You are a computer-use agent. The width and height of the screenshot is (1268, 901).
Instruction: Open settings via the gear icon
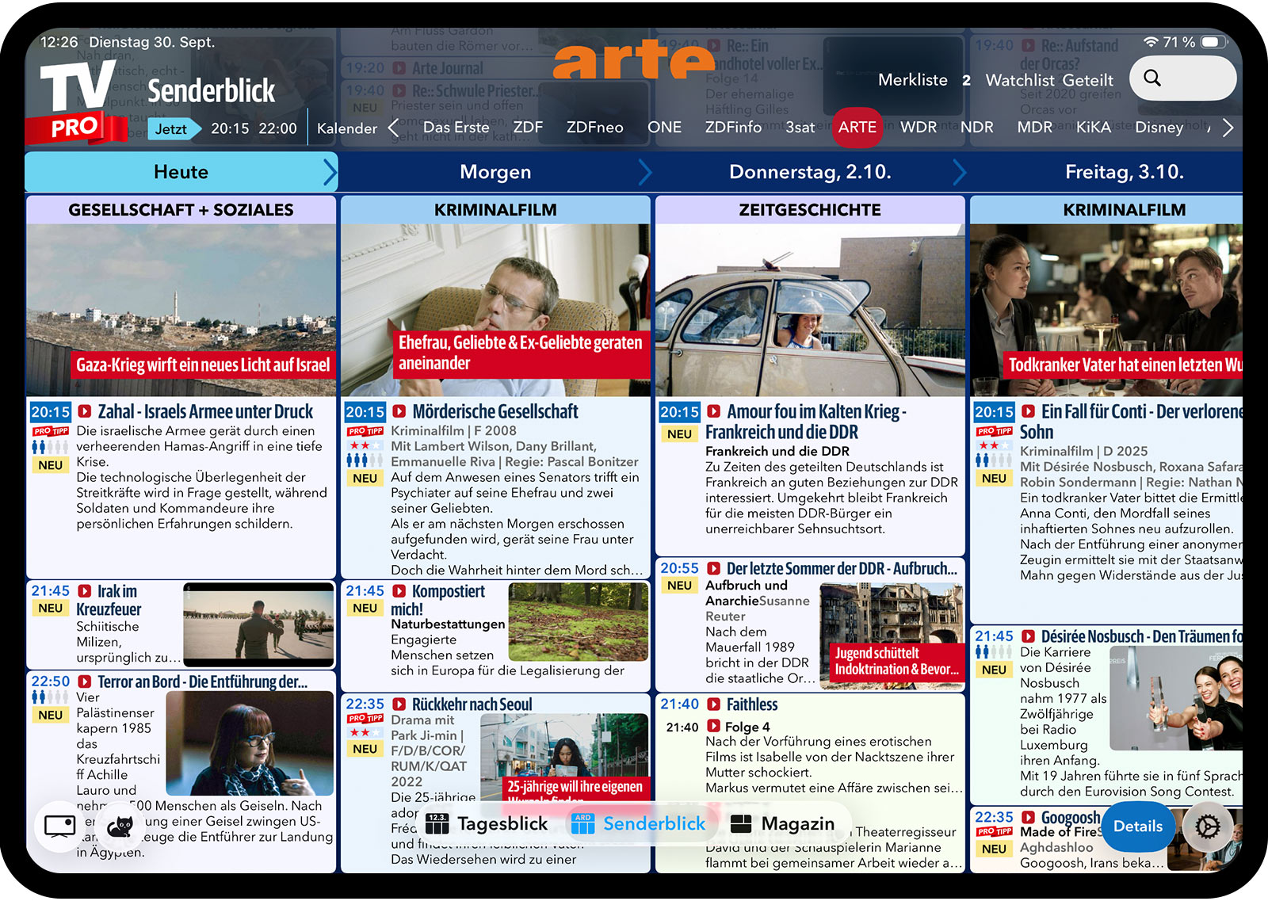pyautogui.click(x=1207, y=827)
